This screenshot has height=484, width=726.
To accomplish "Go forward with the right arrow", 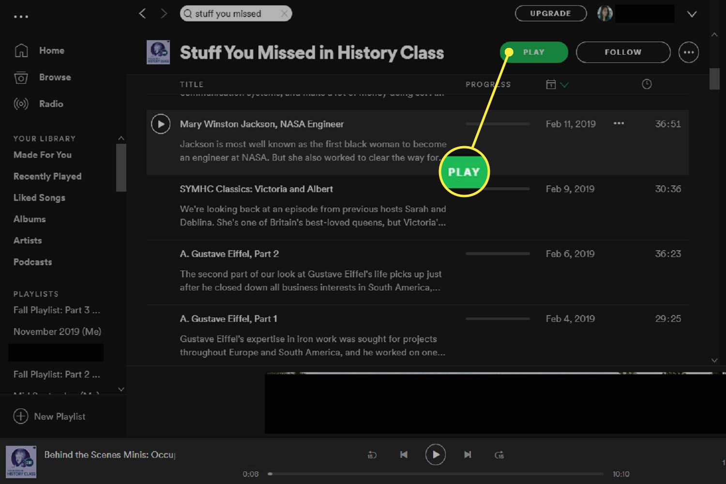I will 164,14.
